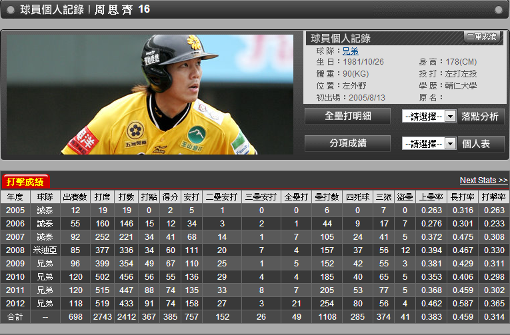
Task: Select the 2012 year cell
Action: [x=15, y=304]
